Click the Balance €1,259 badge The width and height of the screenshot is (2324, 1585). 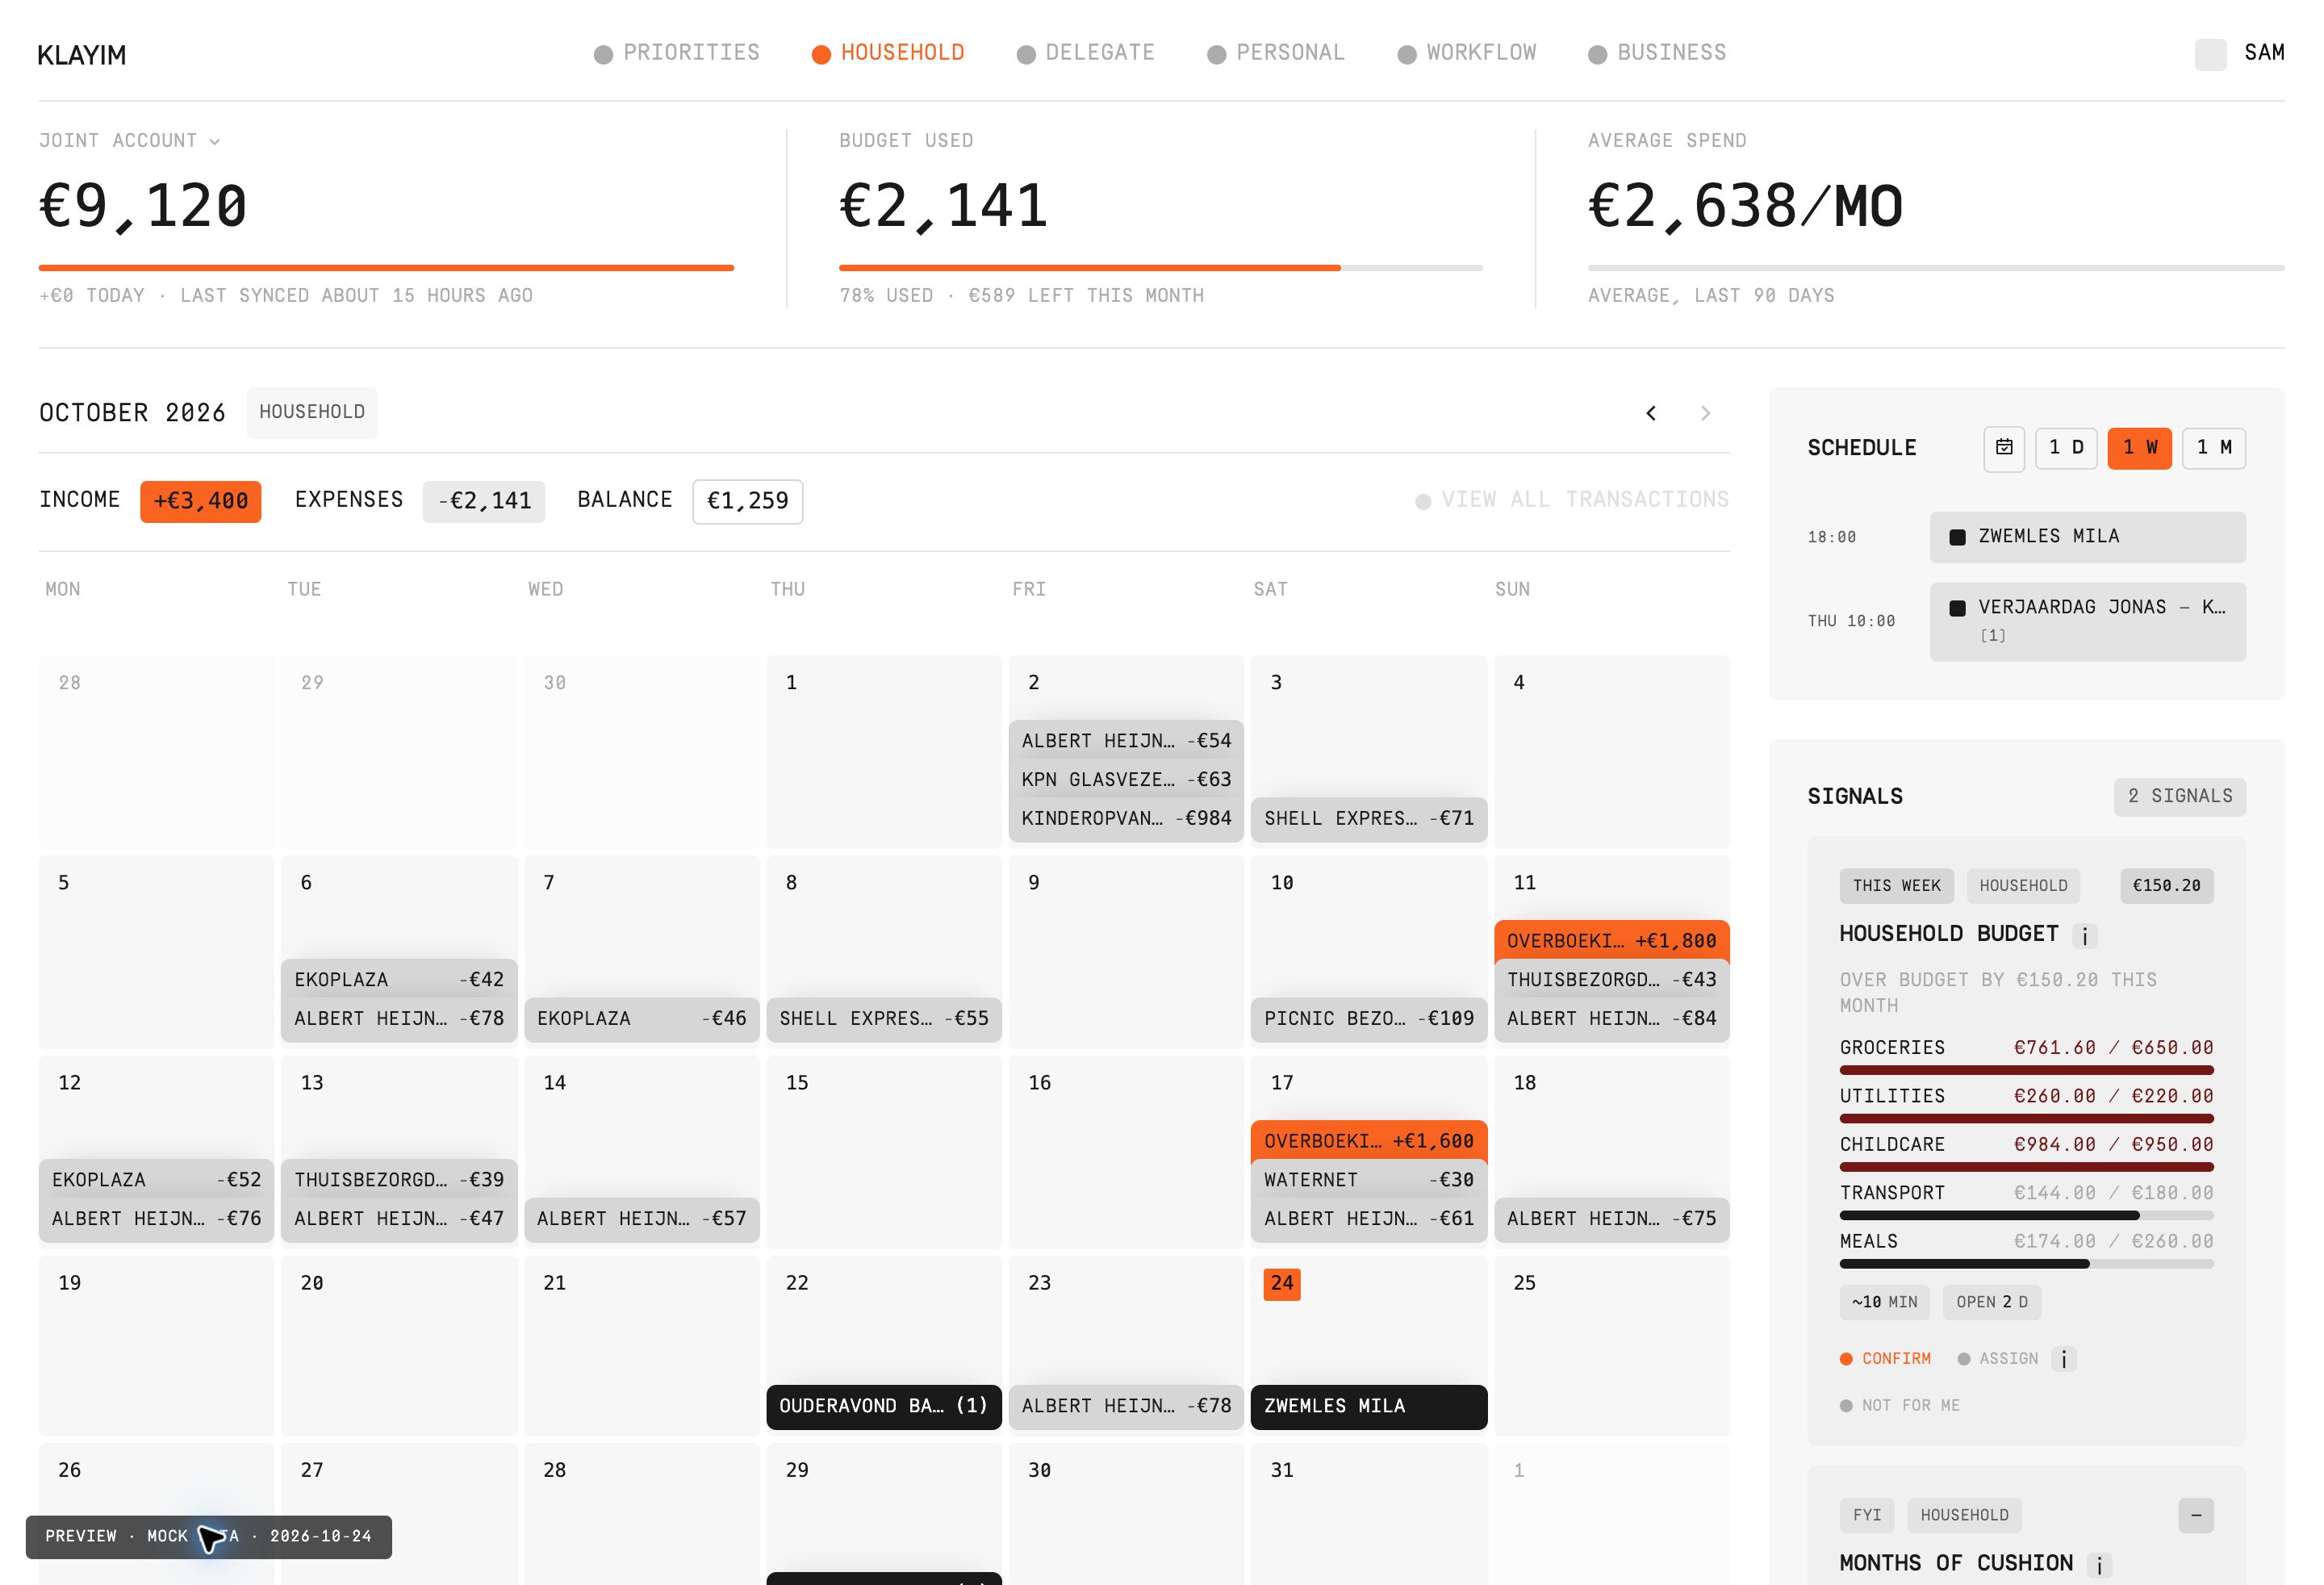(748, 501)
